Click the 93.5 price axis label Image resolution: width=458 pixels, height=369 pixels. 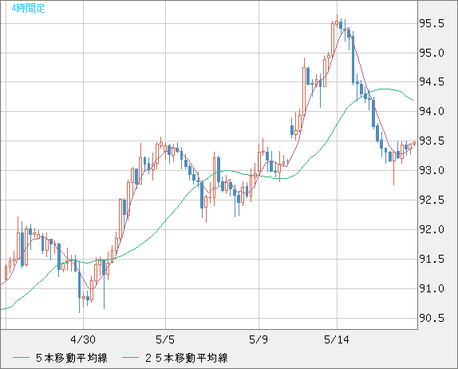(432, 141)
